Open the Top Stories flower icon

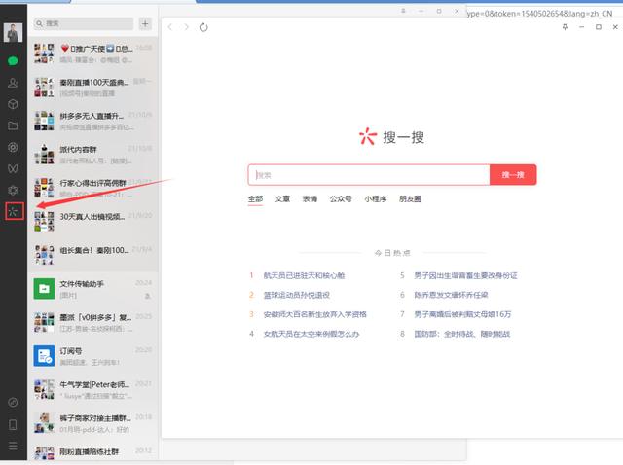pos(13,191)
